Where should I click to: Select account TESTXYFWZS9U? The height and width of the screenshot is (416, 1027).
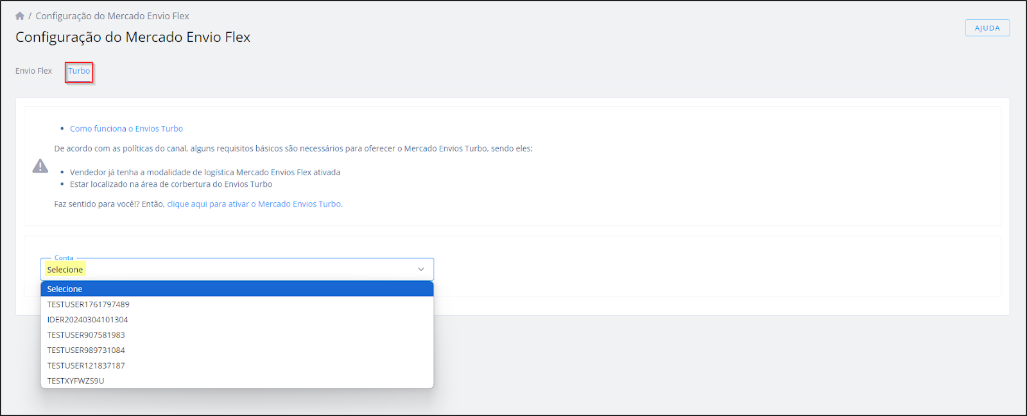coord(237,381)
